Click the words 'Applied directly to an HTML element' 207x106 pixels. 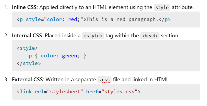point(84,7)
